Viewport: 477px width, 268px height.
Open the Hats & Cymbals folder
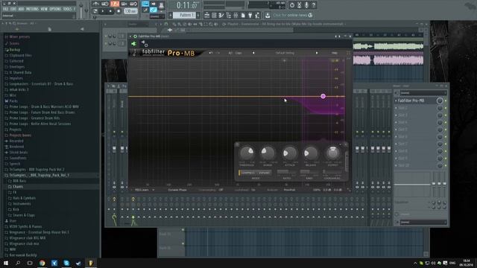[x=24, y=198]
